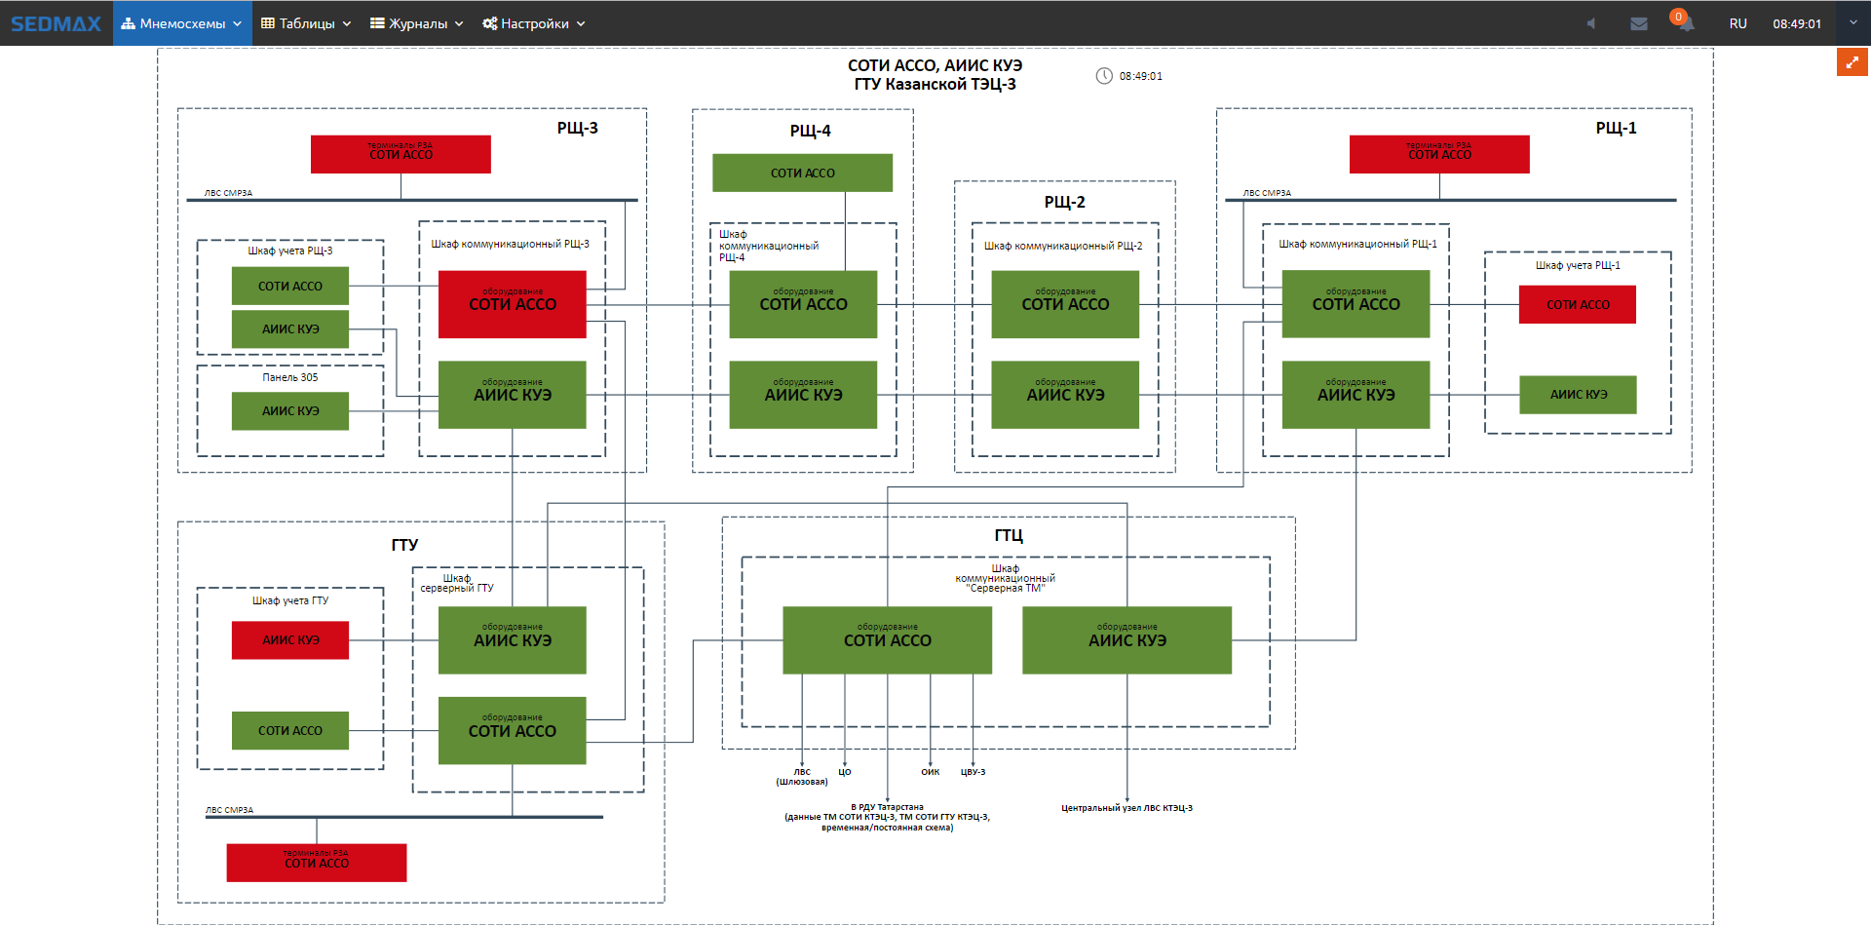Click red СОТИ АССО in Шкаф учета РЩ-1
Image resolution: width=1871 pixels, height=926 pixels.
pos(1577,304)
